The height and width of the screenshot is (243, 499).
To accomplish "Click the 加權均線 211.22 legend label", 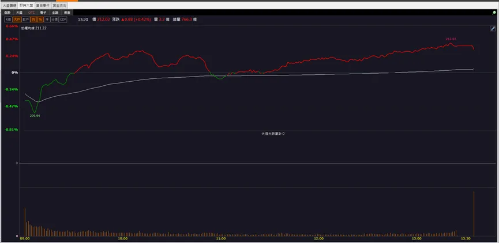I will pos(34,28).
